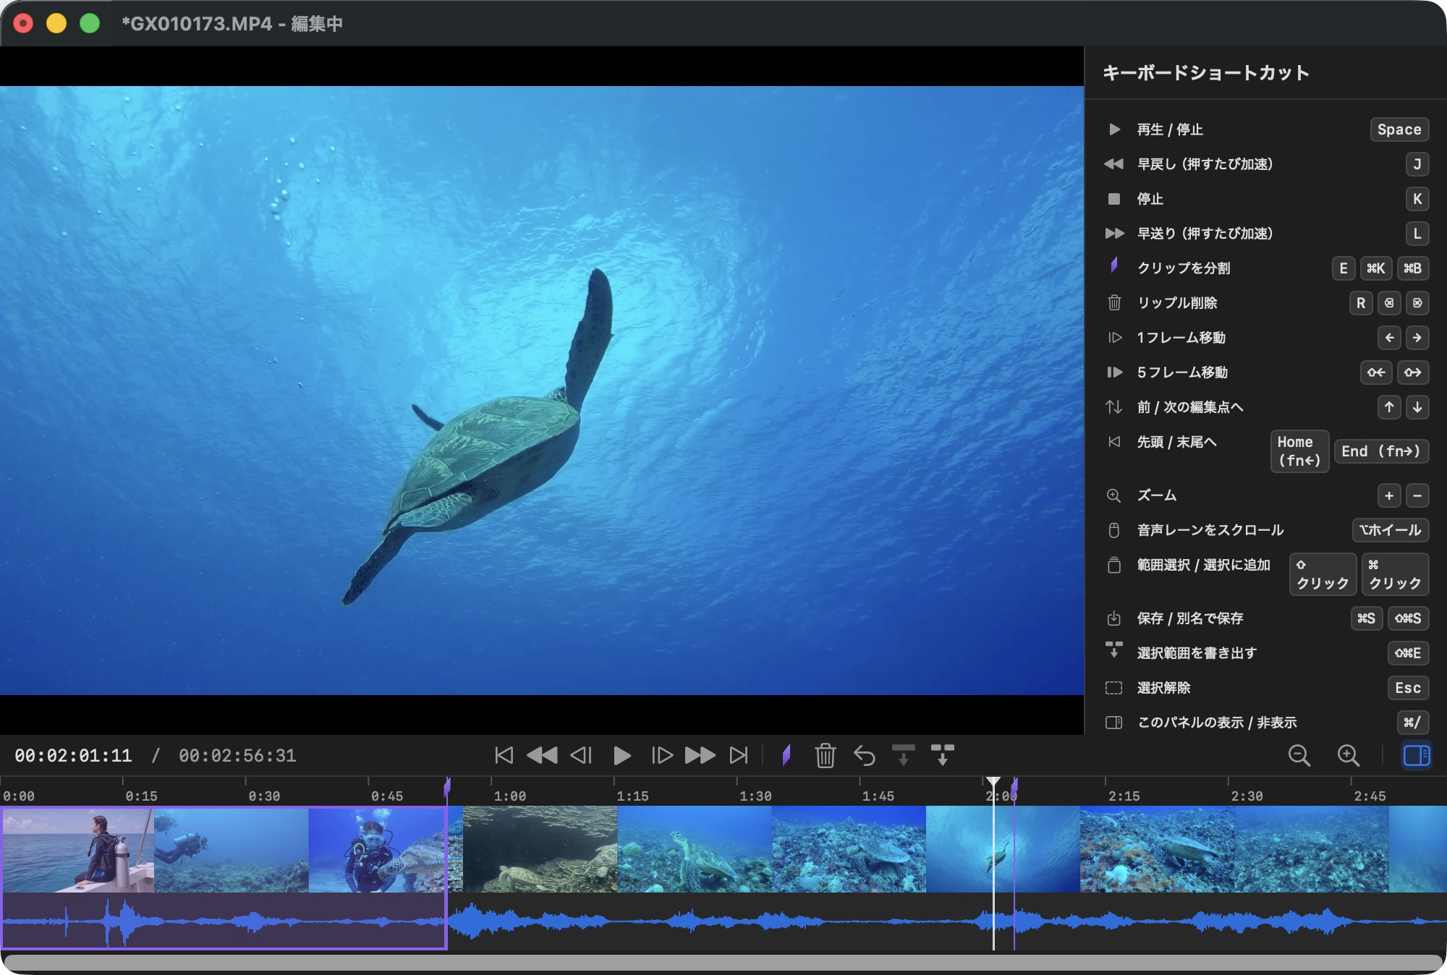Click the ⇧⌘E badge for export selection
Viewport: 1447px width, 975px height.
1408,653
